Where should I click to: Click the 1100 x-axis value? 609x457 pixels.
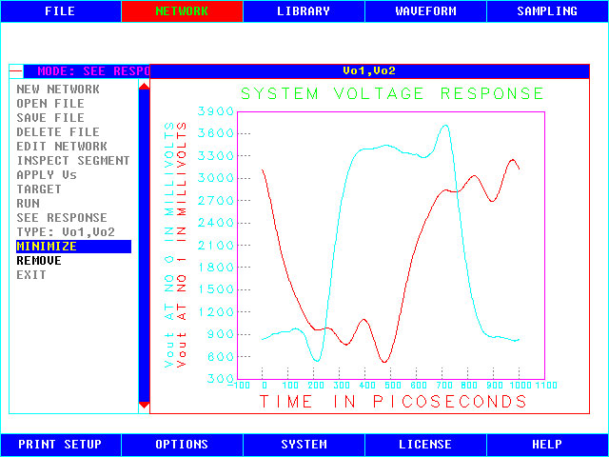pos(545,386)
